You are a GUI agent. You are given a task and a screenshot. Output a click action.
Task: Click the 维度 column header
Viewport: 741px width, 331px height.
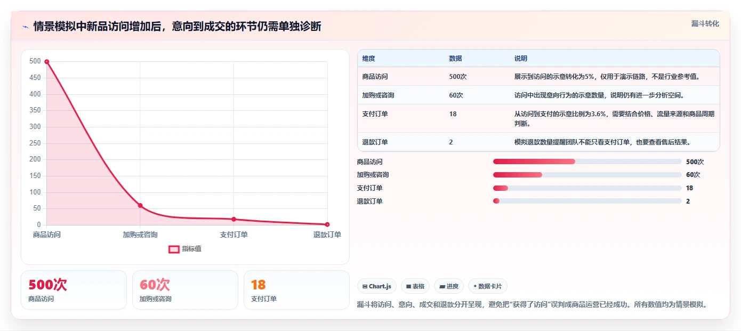[x=368, y=59]
